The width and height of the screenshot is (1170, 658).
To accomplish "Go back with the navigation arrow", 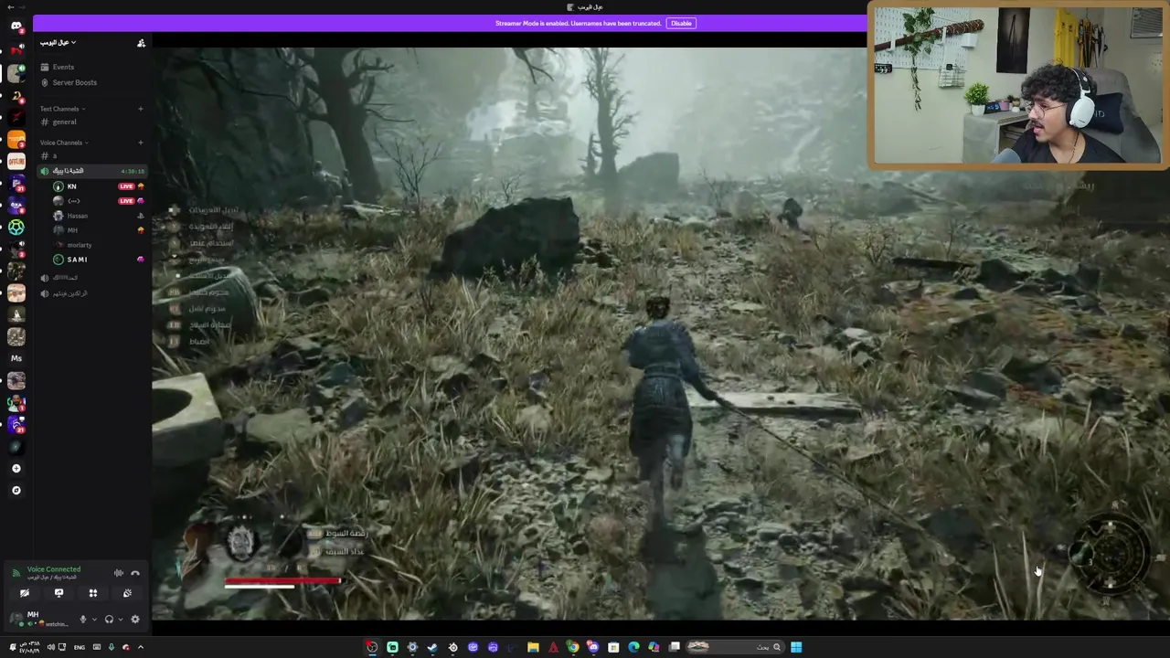I will click(x=11, y=7).
